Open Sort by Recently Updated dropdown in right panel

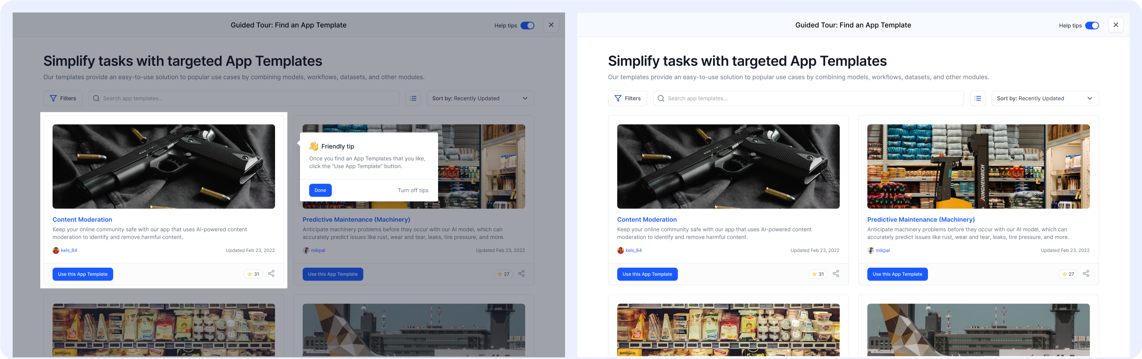(1045, 98)
